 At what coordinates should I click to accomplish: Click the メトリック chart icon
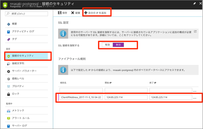8,111
